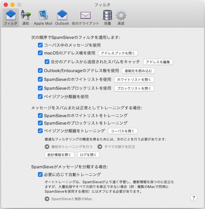
Task: Click the コーパスを開く button
Action: (x=123, y=131)
